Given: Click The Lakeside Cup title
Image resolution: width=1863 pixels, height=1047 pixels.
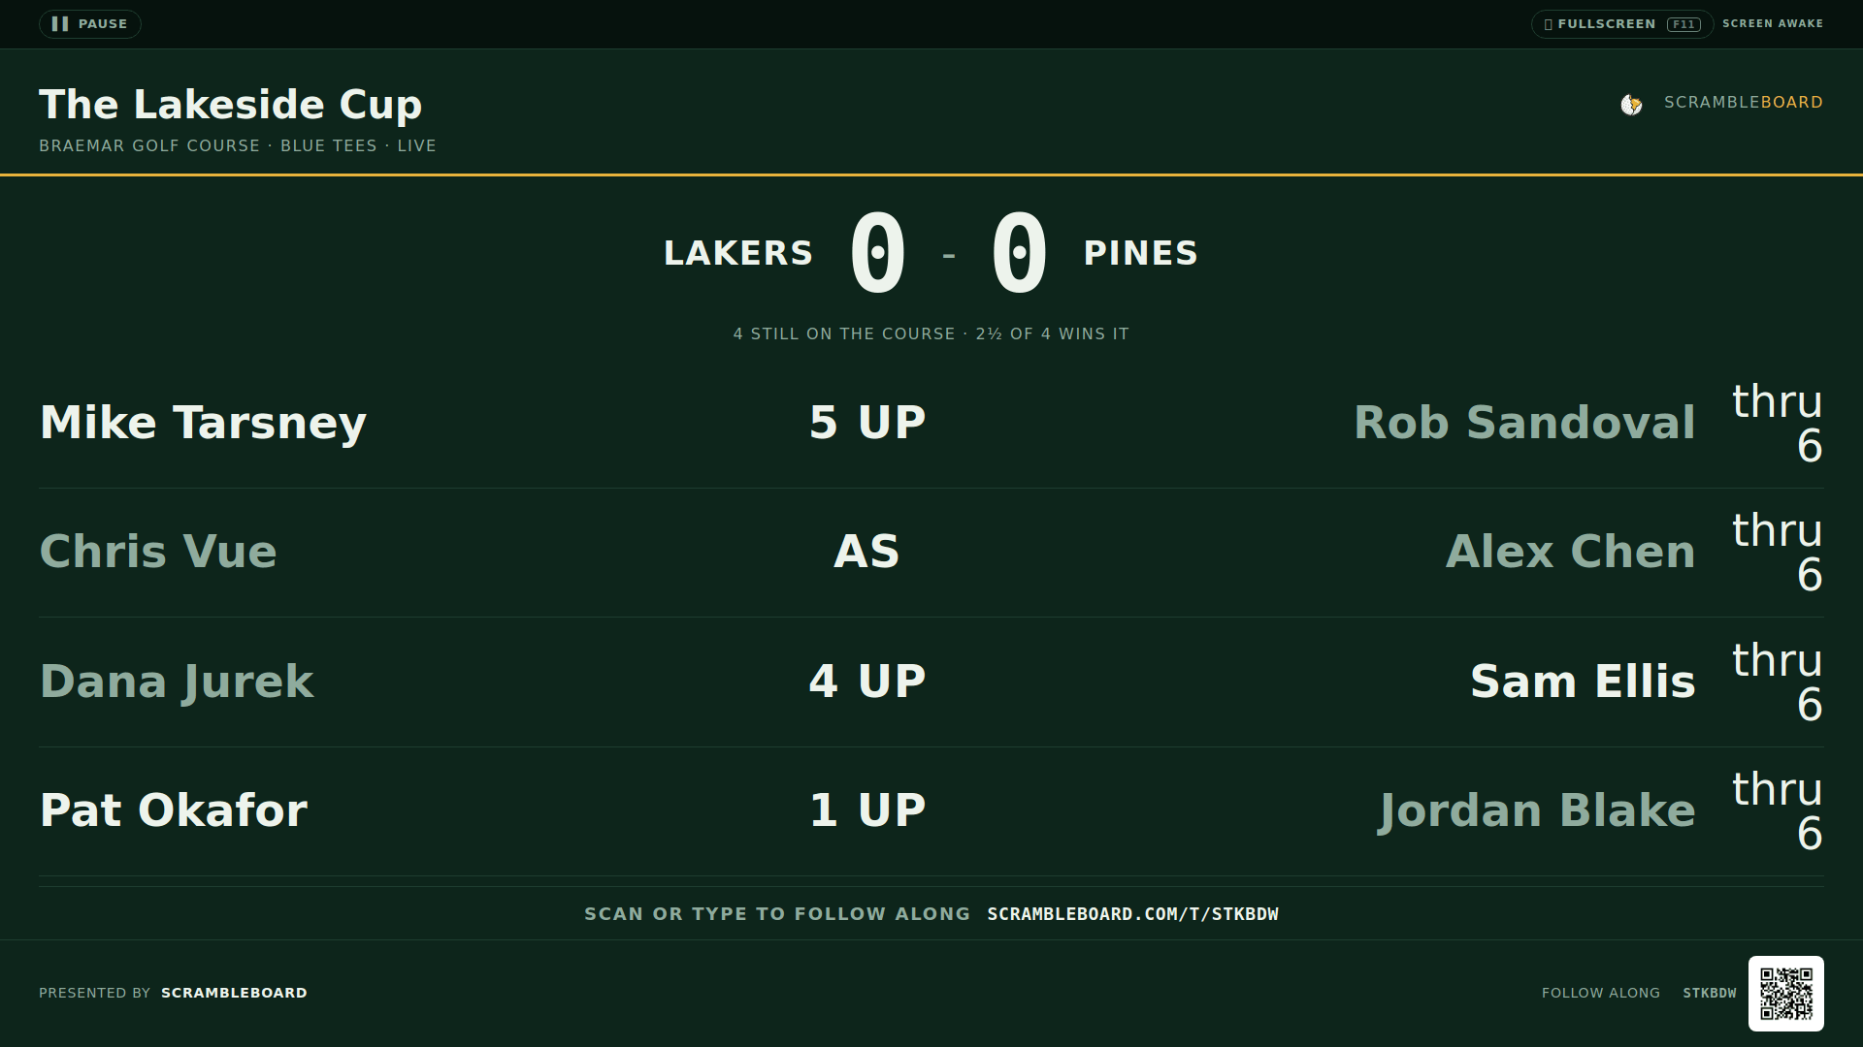Looking at the screenshot, I should pyautogui.click(x=231, y=105).
